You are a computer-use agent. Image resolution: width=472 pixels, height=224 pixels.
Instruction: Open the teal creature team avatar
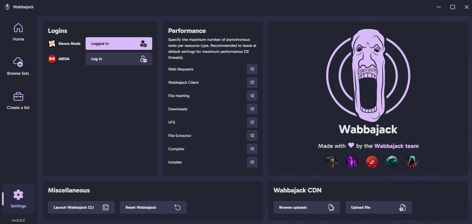392,162
